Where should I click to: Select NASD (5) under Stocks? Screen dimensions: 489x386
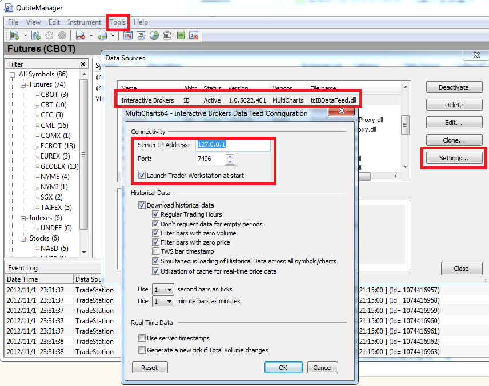click(54, 249)
